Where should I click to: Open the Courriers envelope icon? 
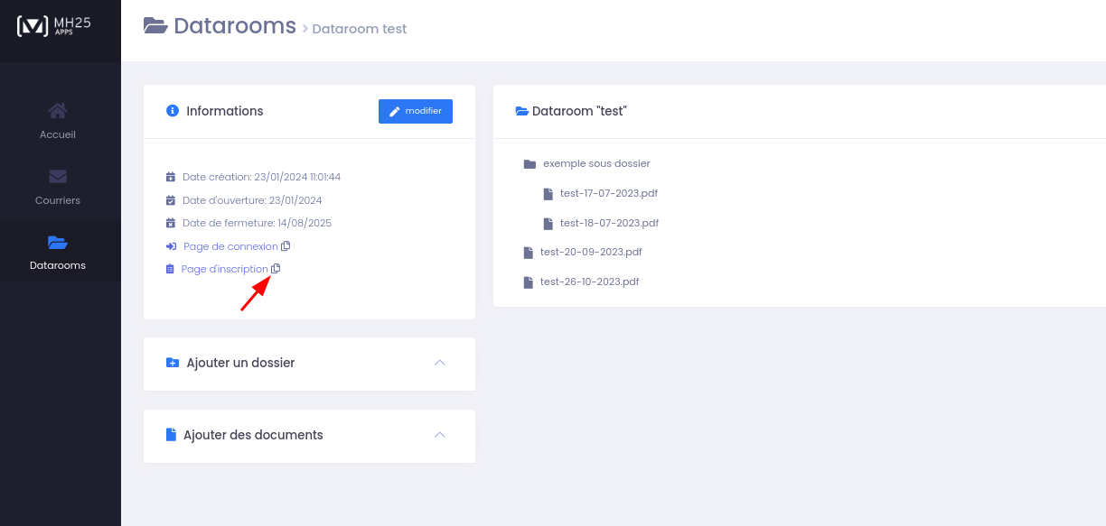click(x=58, y=176)
